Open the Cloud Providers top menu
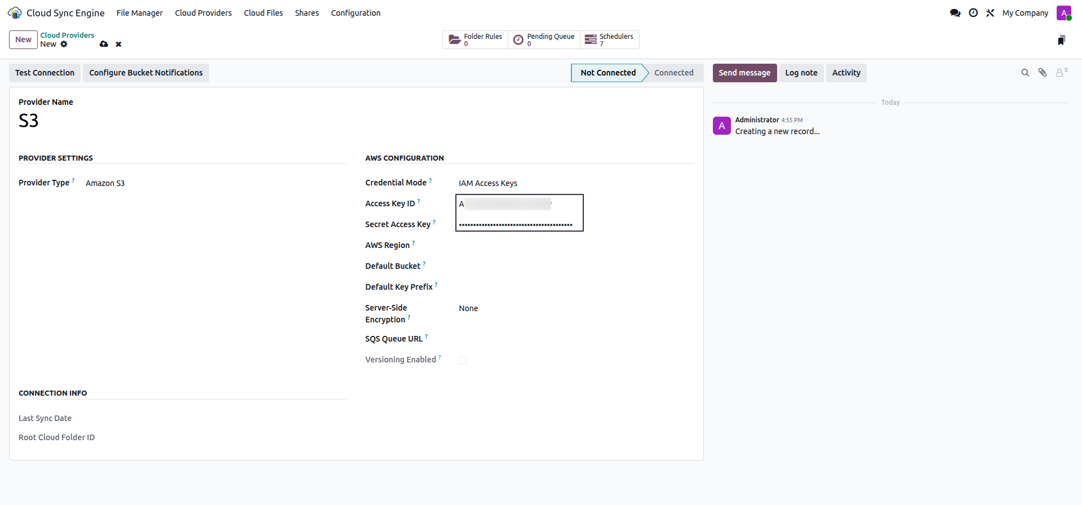 [203, 13]
